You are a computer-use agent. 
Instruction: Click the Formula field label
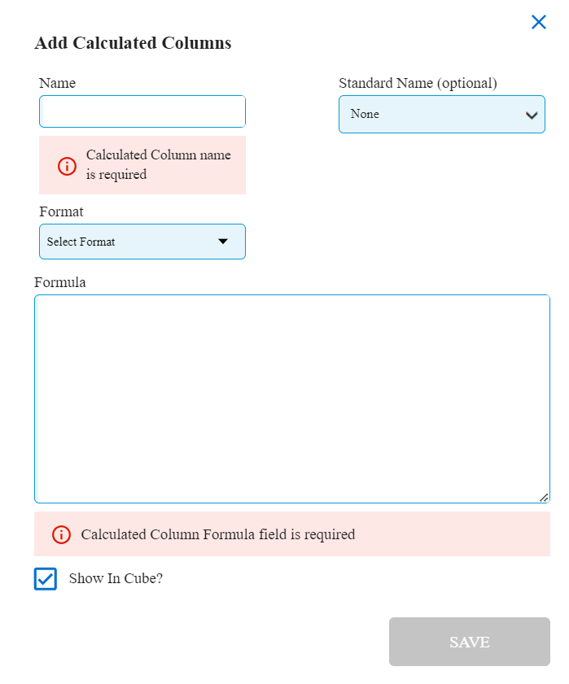pyautogui.click(x=59, y=282)
